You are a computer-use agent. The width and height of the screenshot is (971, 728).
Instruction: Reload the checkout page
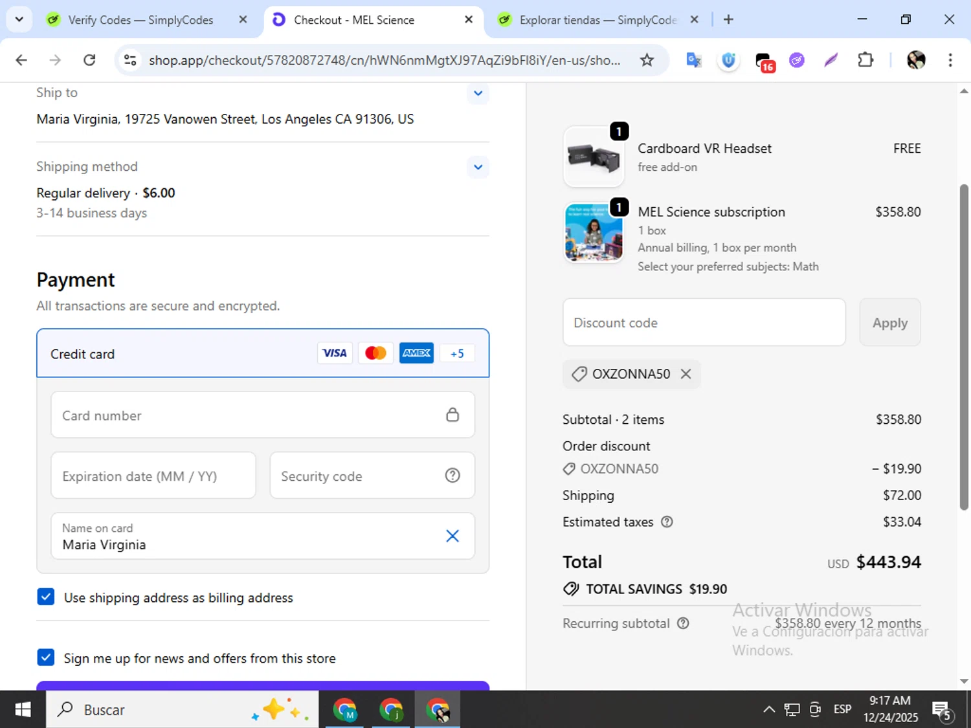[89, 60]
